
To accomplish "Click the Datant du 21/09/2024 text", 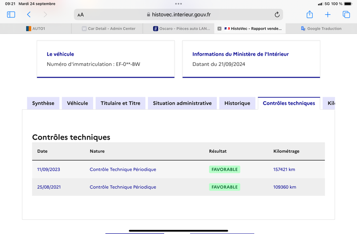I will (219, 64).
